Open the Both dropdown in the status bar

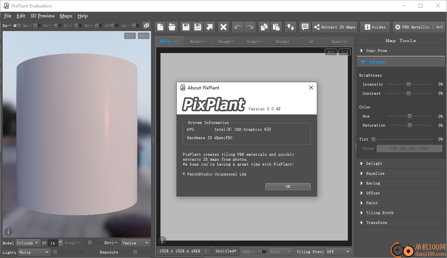[281, 252]
